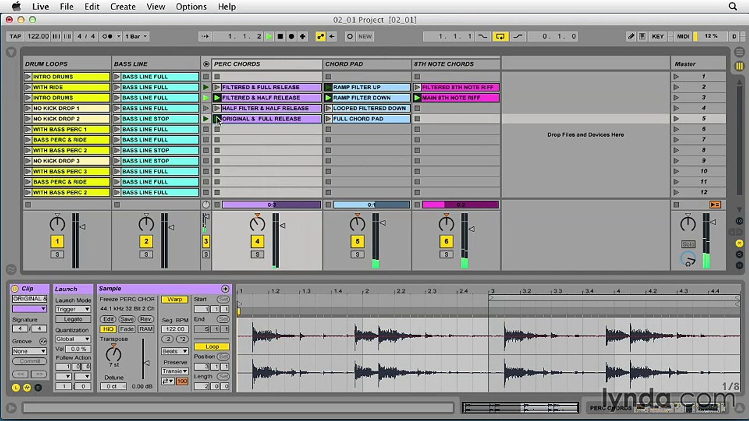
Task: Toggle the metronome button
Action: [x=108, y=36]
